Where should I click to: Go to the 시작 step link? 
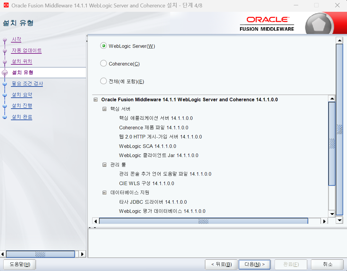pos(16,39)
